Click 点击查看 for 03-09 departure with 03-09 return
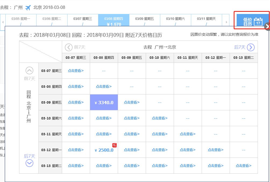 (x=132, y=102)
